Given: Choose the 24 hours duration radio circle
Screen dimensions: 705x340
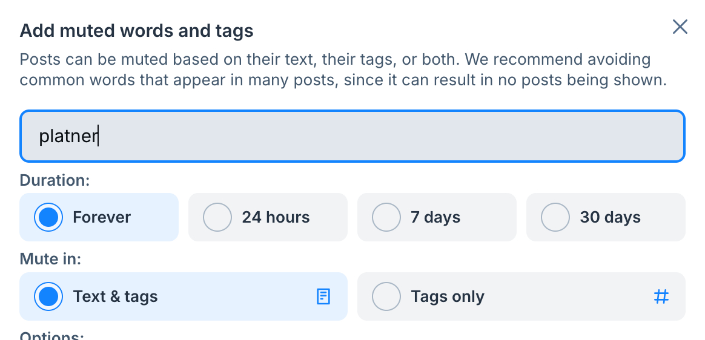Looking at the screenshot, I should (x=217, y=217).
